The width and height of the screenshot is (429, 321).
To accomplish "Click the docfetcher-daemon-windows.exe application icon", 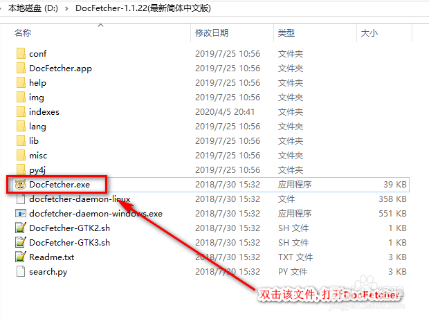I will coord(21,214).
